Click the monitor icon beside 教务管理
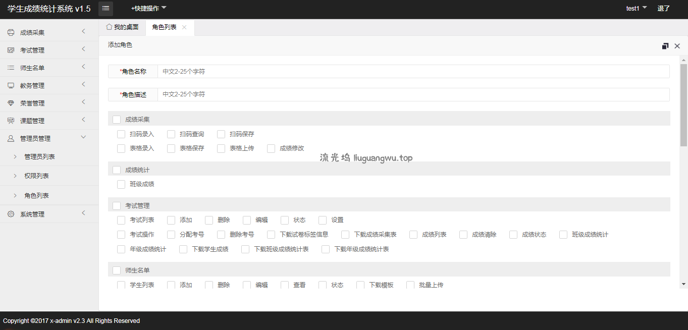 tap(11, 86)
